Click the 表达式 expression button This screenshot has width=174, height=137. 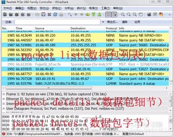(x=112, y=22)
